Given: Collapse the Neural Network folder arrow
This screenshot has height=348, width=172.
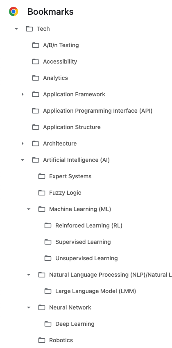Looking at the screenshot, I should [x=29, y=307].
